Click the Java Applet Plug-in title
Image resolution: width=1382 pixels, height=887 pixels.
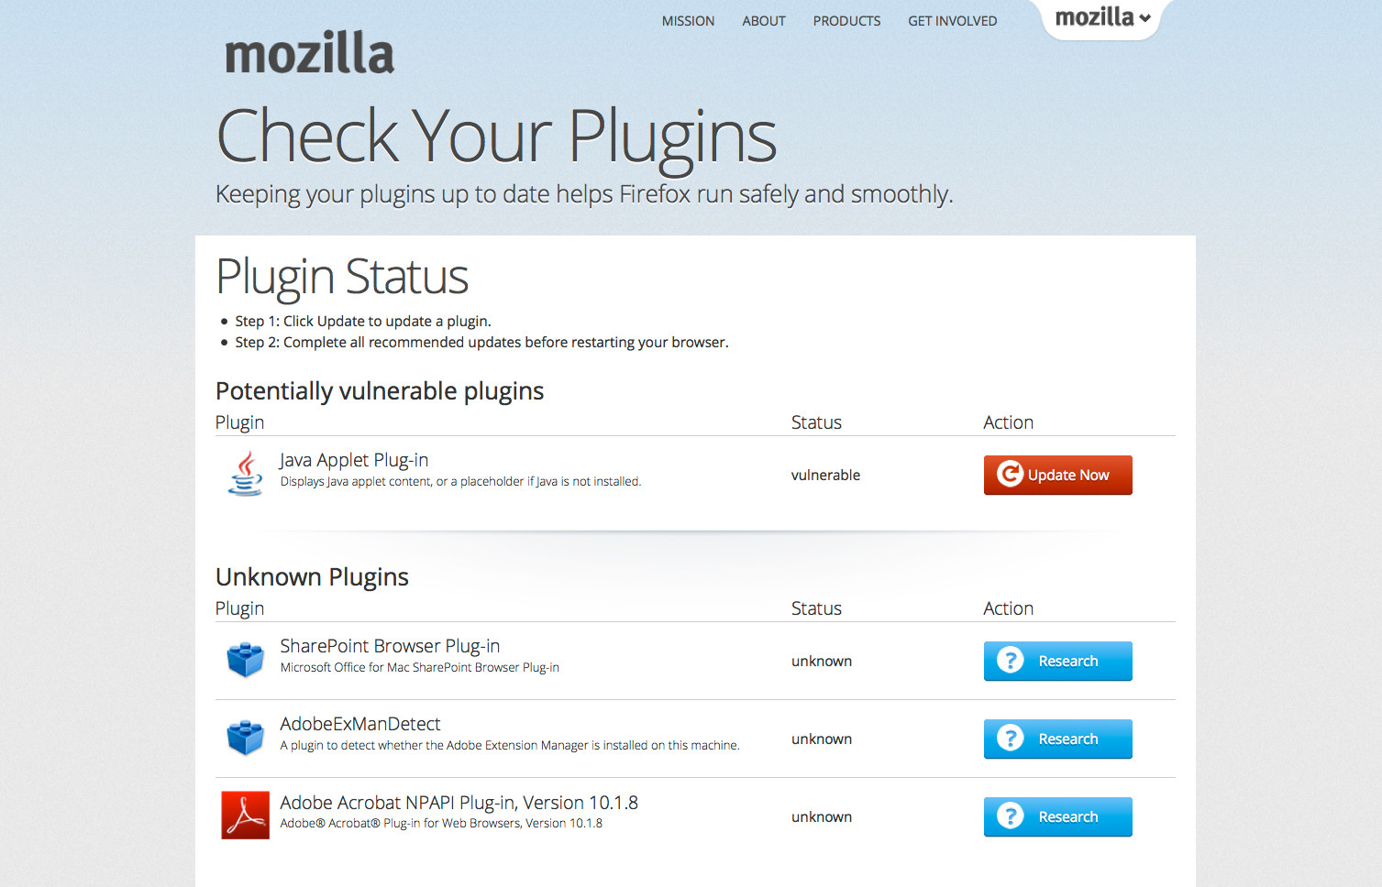point(354,460)
